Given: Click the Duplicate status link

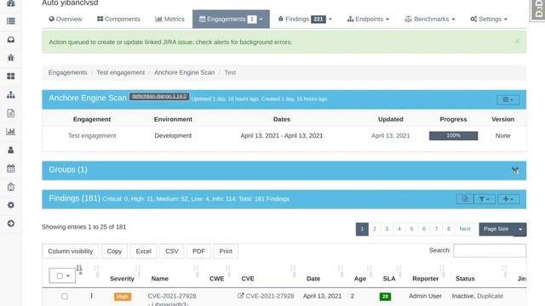Looking at the screenshot, I should coord(490,296).
